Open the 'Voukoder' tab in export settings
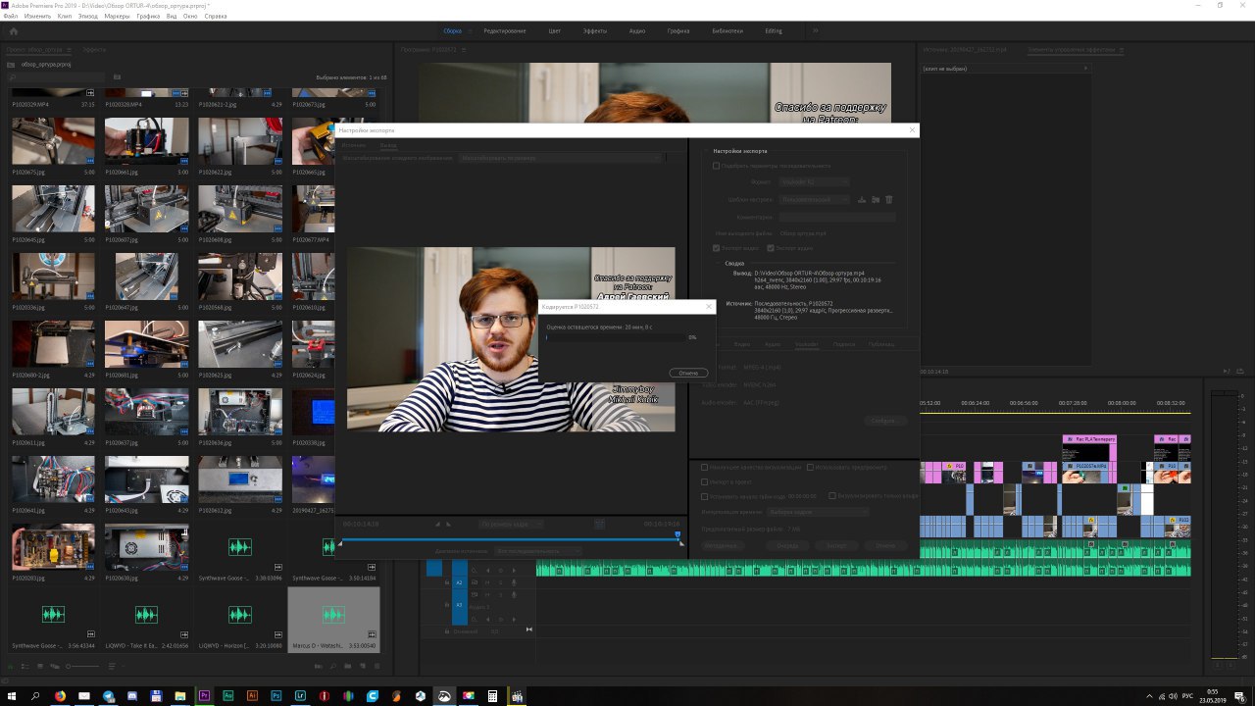The width and height of the screenshot is (1255, 706). click(x=805, y=344)
